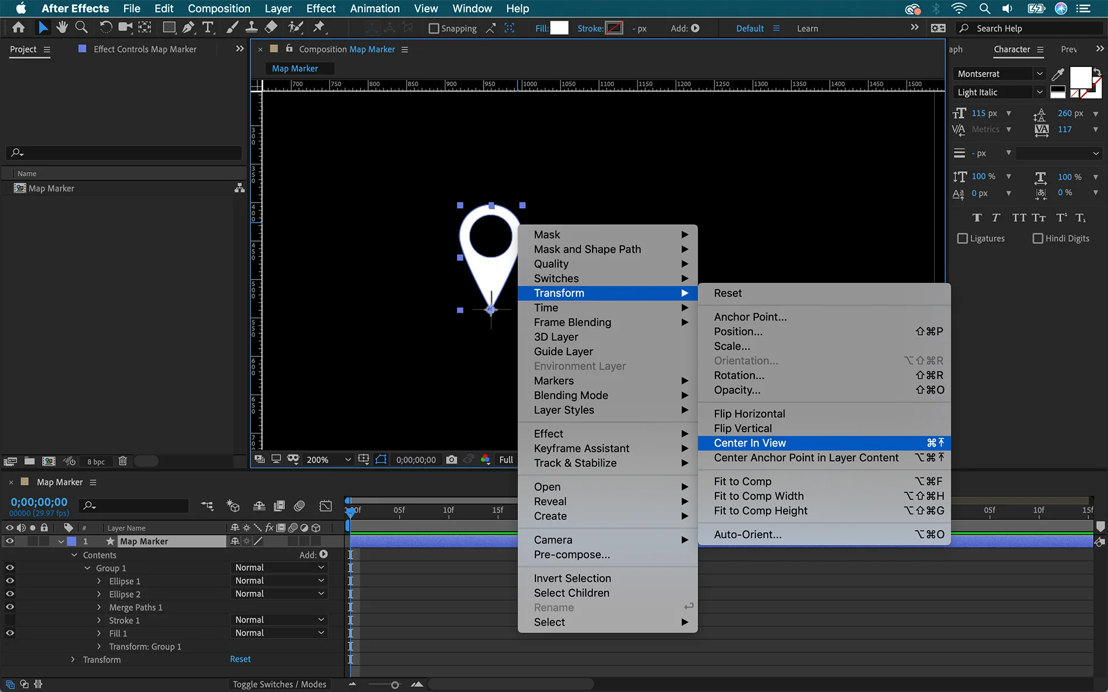This screenshot has width=1108, height=692.
Task: Select the Rotation tool
Action: click(106, 28)
